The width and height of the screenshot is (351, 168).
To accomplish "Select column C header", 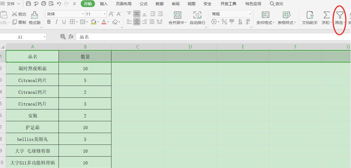I will tap(138, 47).
